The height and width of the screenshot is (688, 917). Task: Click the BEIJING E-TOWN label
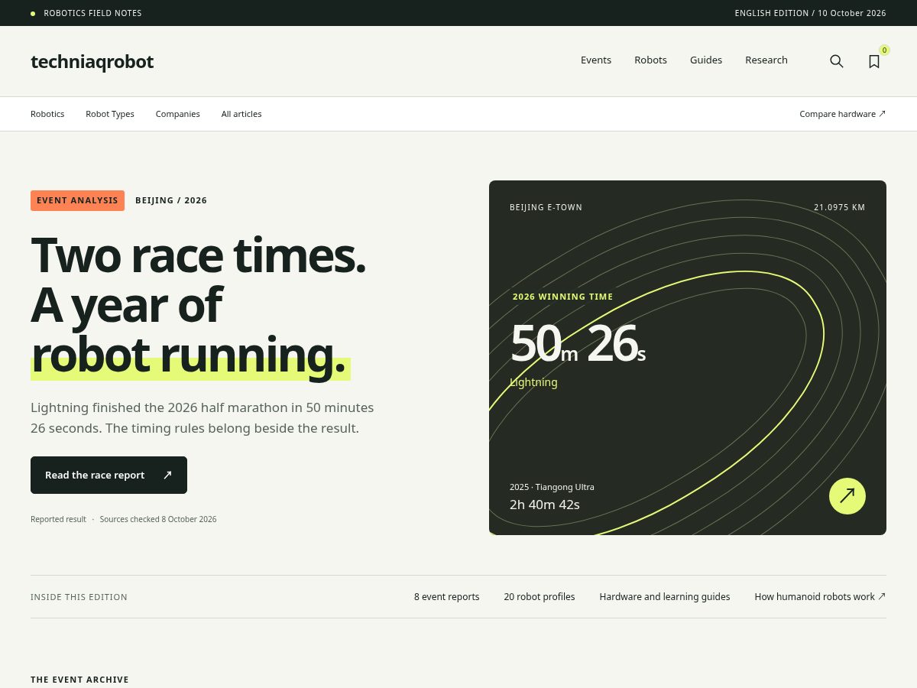pyautogui.click(x=546, y=207)
